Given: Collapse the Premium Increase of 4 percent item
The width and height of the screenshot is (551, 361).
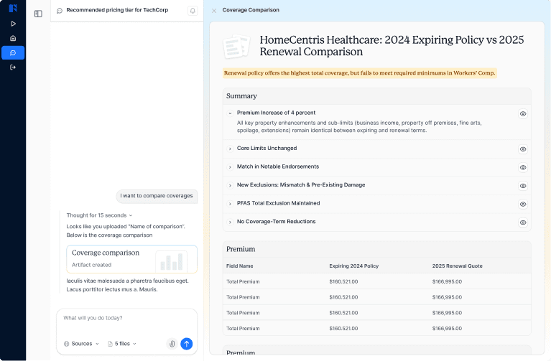Looking at the screenshot, I should 230,113.
